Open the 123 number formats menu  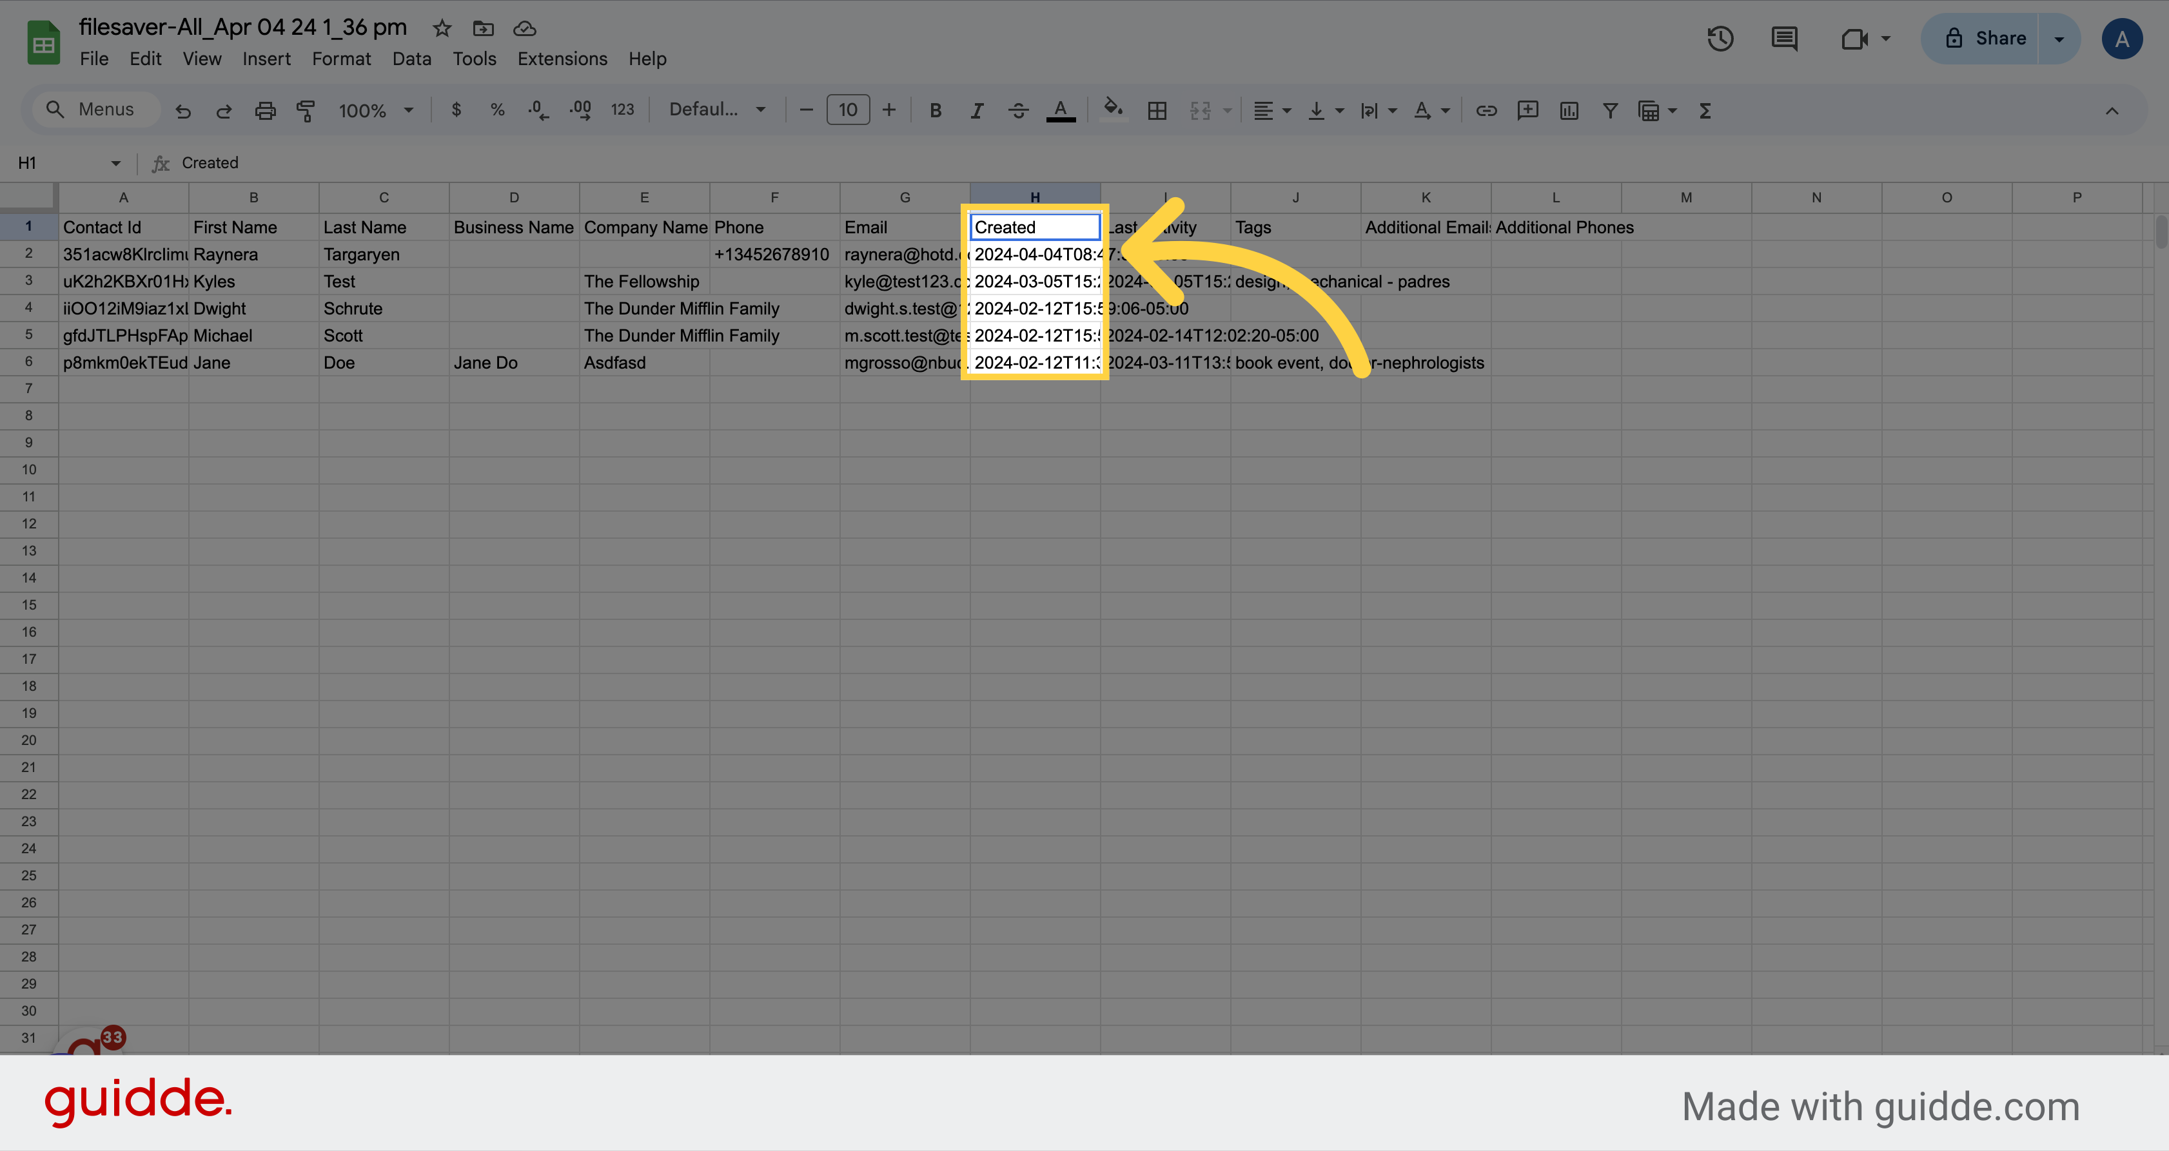tap(622, 110)
